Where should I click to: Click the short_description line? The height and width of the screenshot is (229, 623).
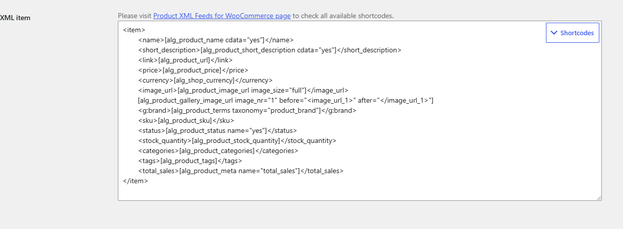269,50
